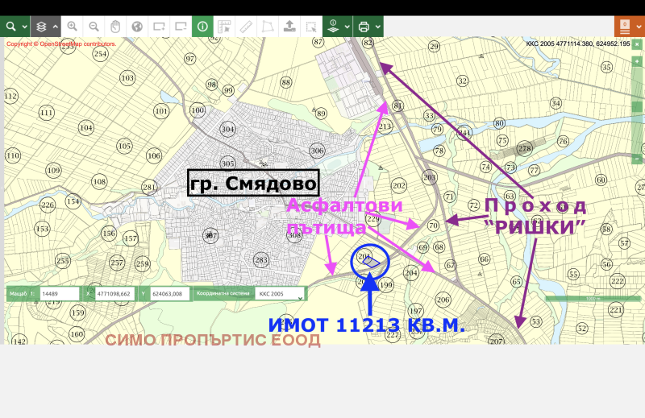Viewport: 645px width, 418px height.
Task: Select the measure ruler tool
Action: [246, 26]
